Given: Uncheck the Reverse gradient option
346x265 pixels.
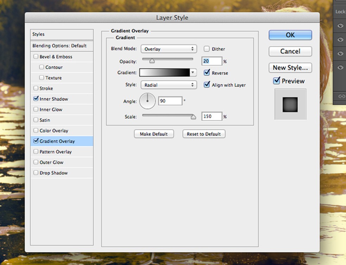Looking at the screenshot, I should click(207, 73).
